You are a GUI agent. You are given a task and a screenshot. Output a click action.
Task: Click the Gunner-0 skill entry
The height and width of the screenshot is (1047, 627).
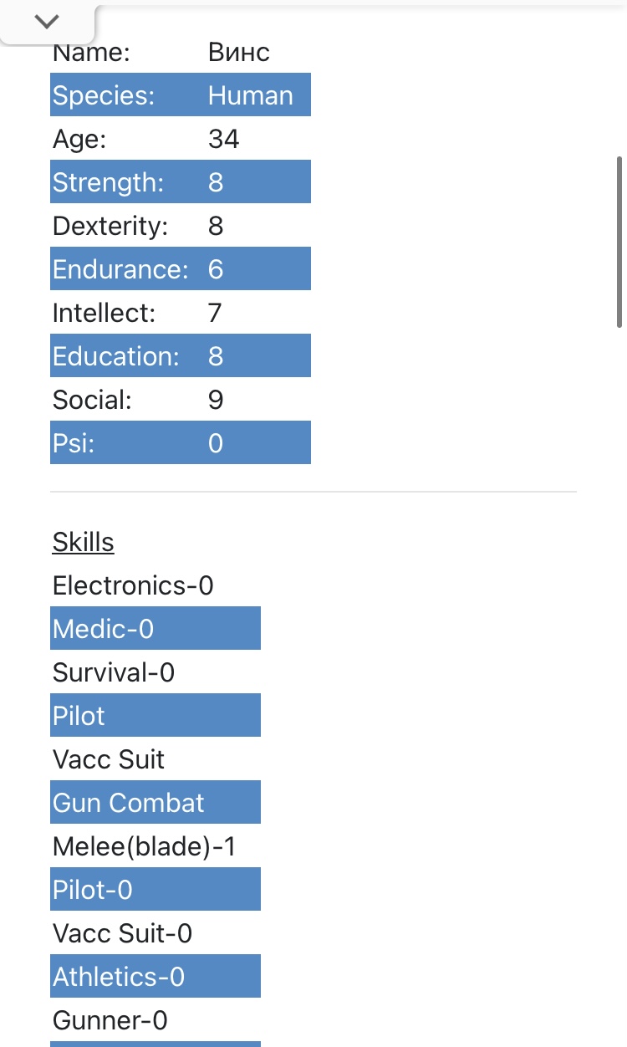tap(110, 1020)
